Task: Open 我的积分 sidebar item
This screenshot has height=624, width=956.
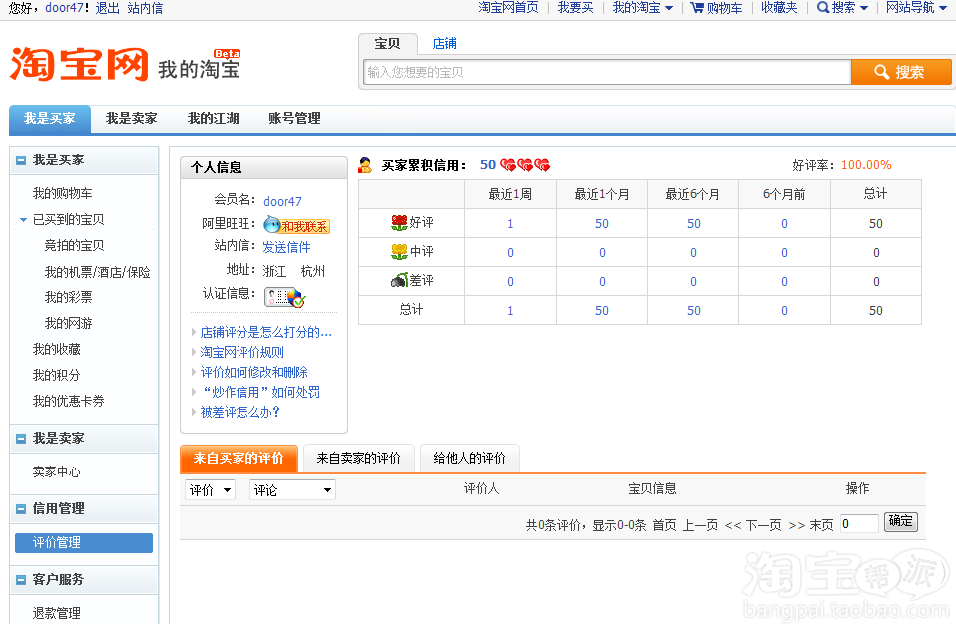Action: point(56,375)
